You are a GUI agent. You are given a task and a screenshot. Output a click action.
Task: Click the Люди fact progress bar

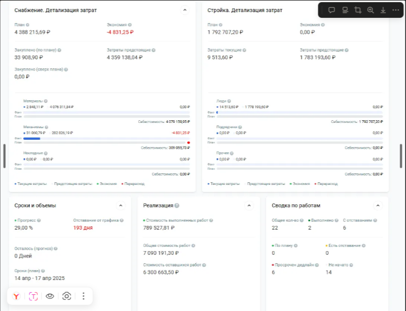pos(299,112)
